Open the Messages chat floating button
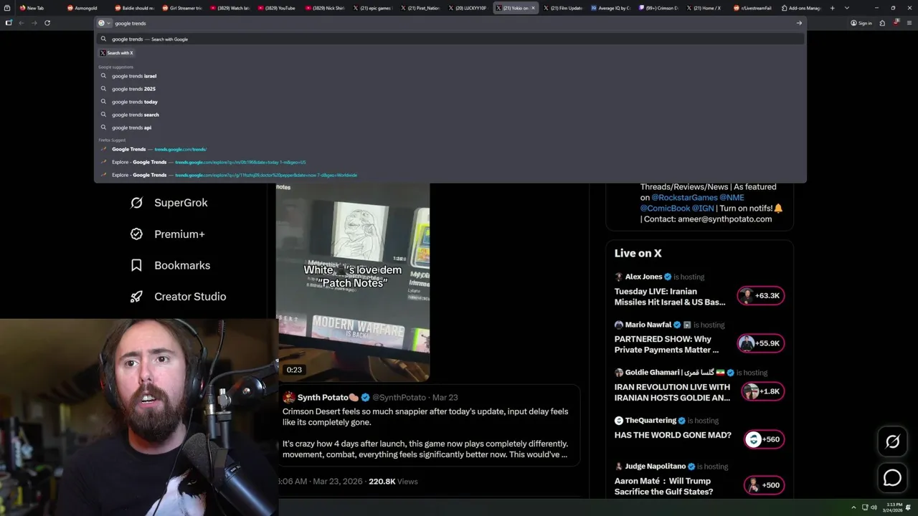Image resolution: width=918 pixels, height=516 pixels. click(x=892, y=477)
